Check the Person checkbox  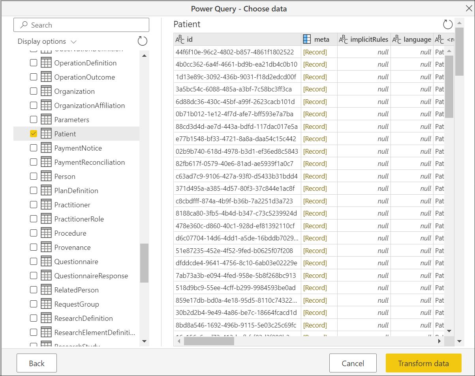tap(34, 176)
